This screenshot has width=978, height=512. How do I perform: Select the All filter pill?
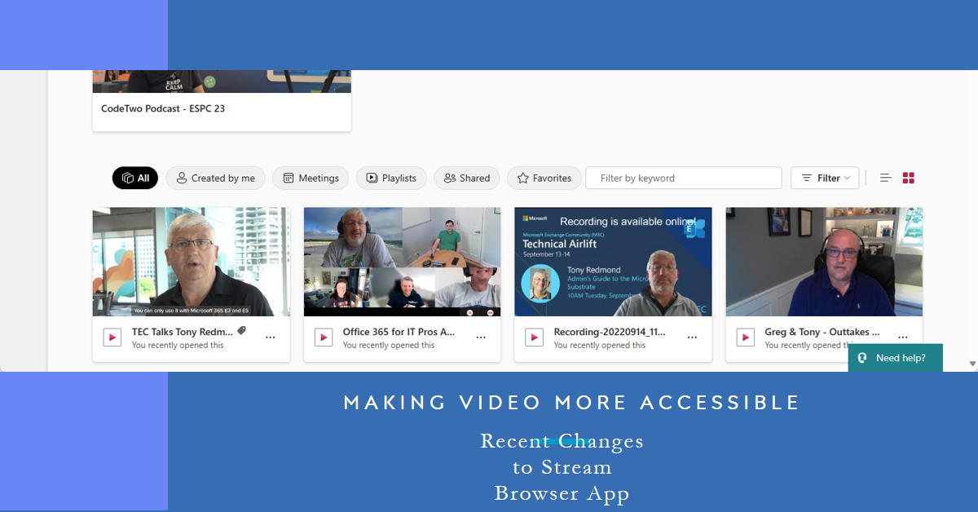[135, 178]
